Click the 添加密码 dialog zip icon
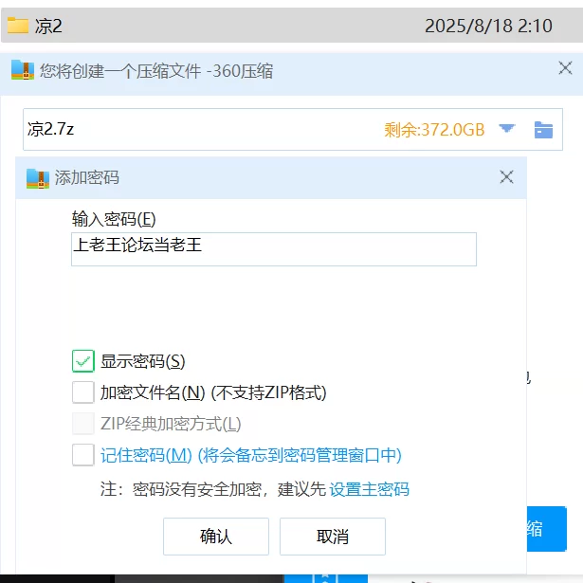Screen dimensions: 583x583 tap(38, 178)
